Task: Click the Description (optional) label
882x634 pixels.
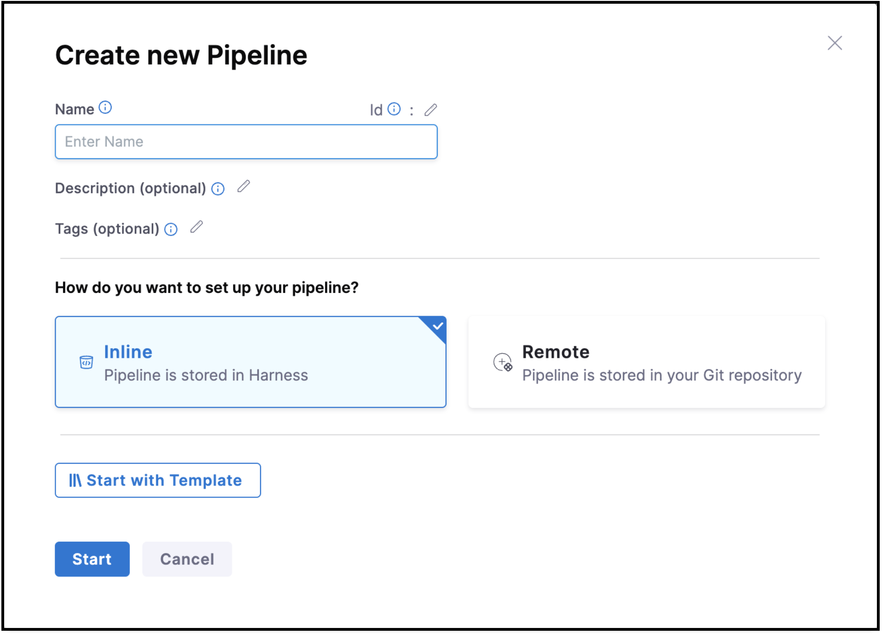Action: pos(130,188)
